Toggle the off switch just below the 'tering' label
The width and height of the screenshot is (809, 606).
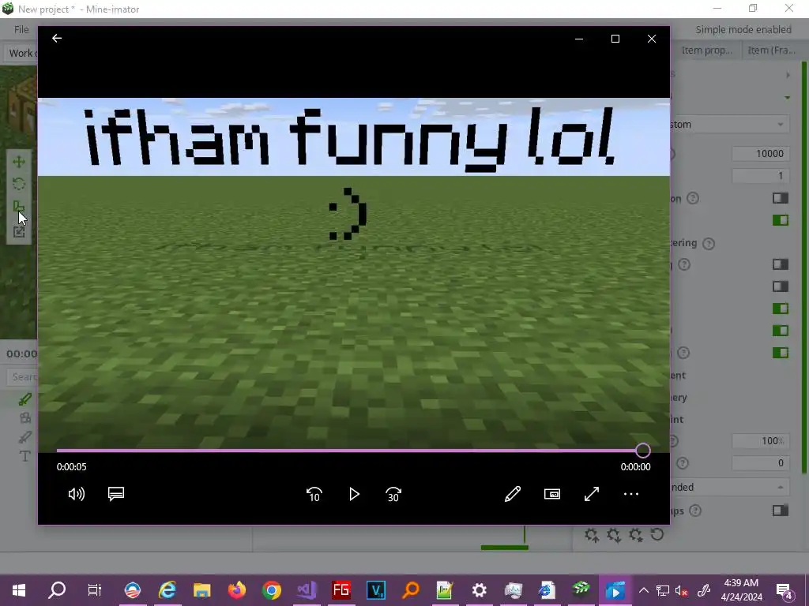pyautogui.click(x=780, y=264)
